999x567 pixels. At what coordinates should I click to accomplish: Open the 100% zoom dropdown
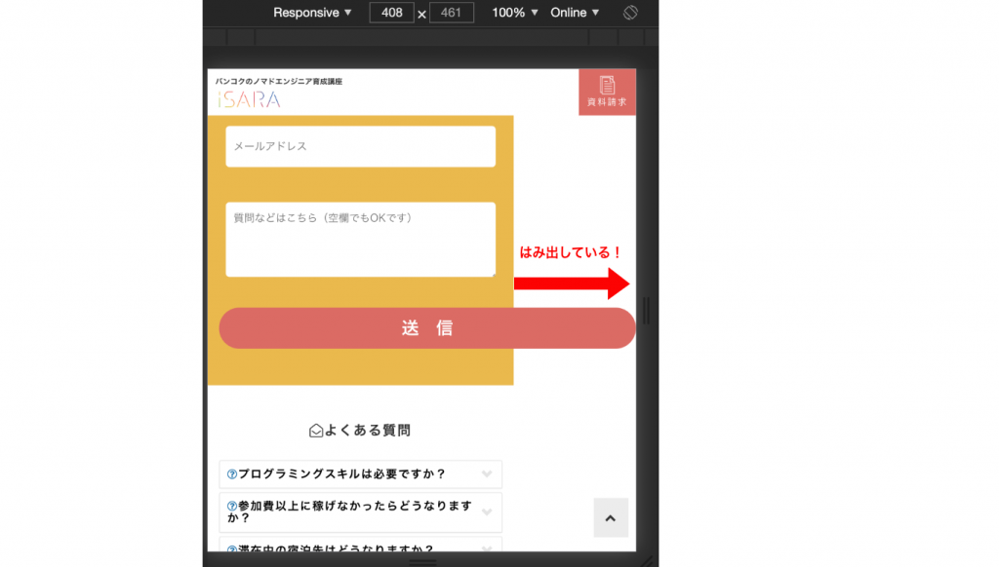(515, 13)
